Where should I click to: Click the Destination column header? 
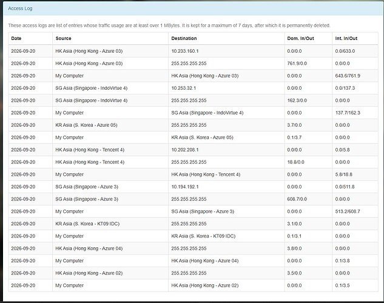click(184, 38)
